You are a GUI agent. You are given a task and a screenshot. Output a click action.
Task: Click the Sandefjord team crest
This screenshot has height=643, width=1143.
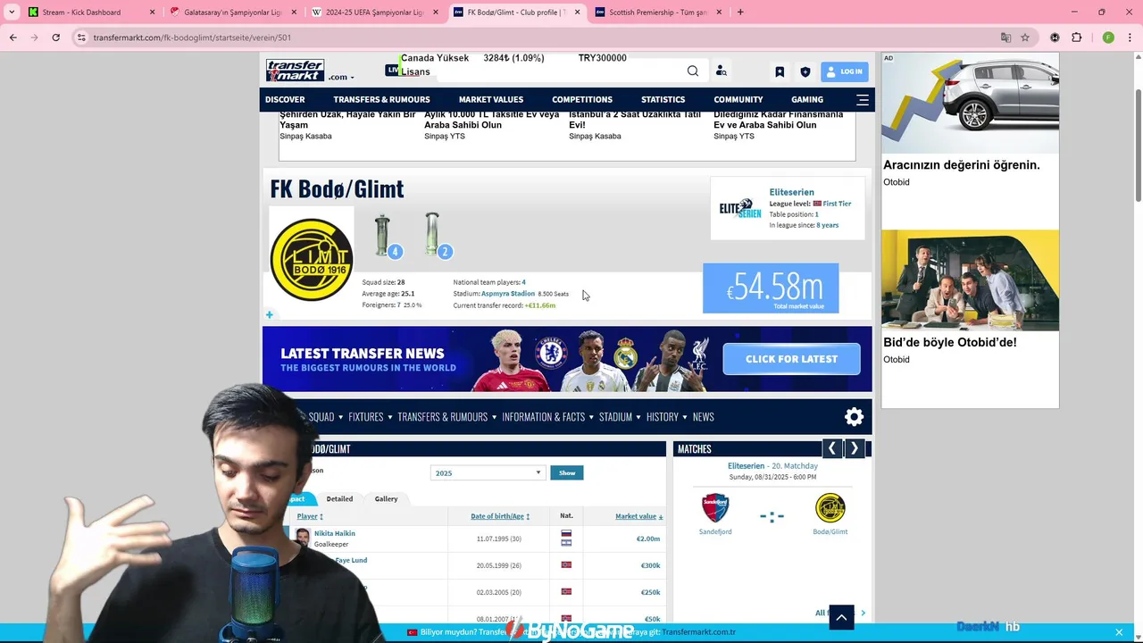point(715,508)
